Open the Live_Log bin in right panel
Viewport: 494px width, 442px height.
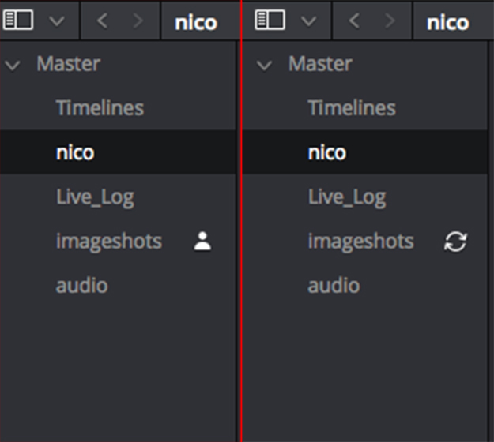[347, 197]
